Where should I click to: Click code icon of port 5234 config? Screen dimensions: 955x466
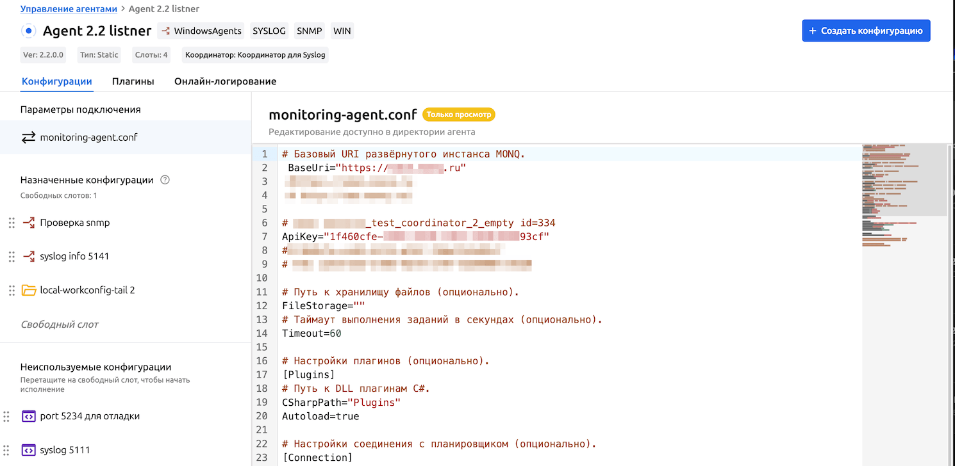[x=29, y=416]
